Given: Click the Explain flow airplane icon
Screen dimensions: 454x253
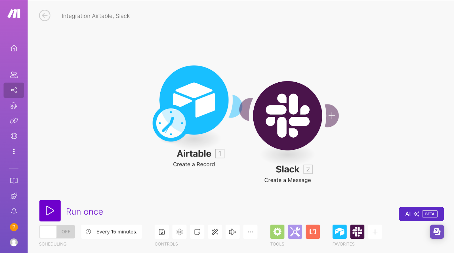Looking at the screenshot, I should (x=233, y=232).
